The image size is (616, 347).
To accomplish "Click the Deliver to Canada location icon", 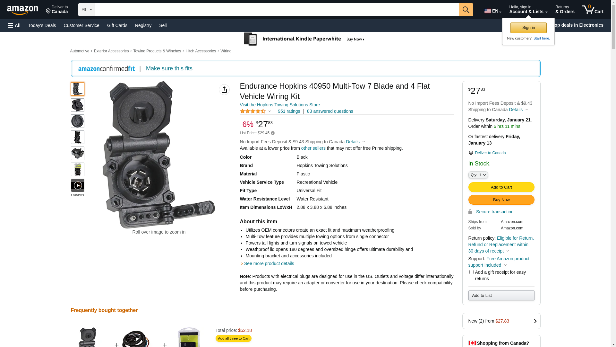I will tap(471, 153).
